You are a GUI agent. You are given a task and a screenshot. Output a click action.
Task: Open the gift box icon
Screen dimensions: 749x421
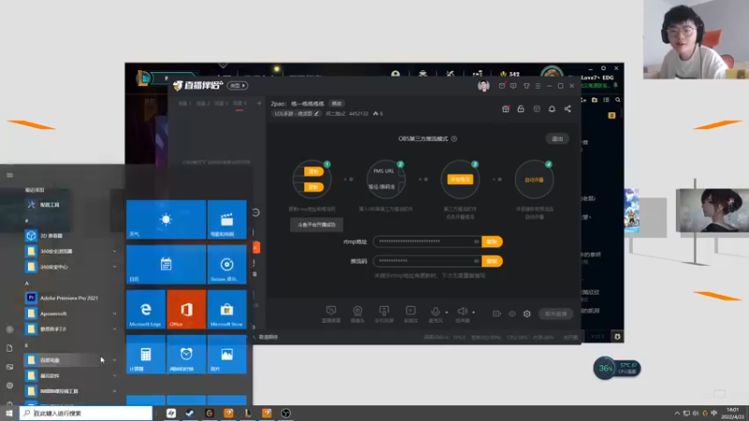coord(506,109)
